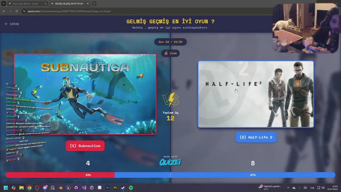Vote for (2) Half-Life 2 button
The height and width of the screenshot is (192, 341).
(256, 137)
